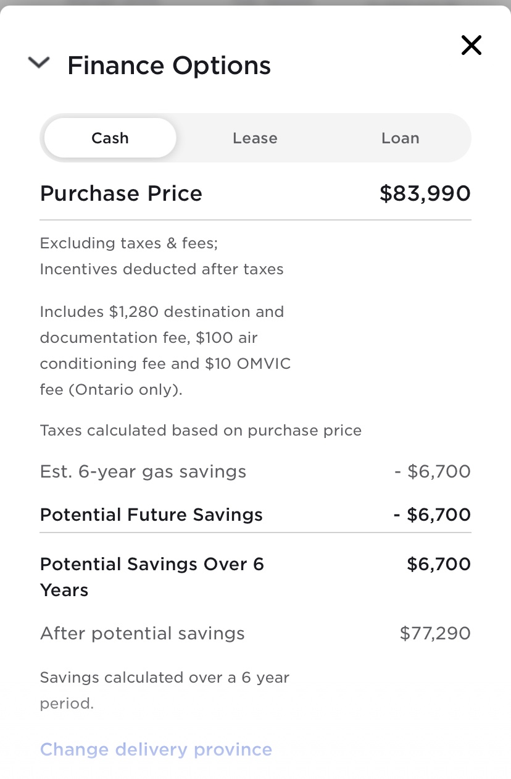Screen dimensions: 511x779
Task: Select the Est. 6-year gas savings label
Action: coord(143,472)
